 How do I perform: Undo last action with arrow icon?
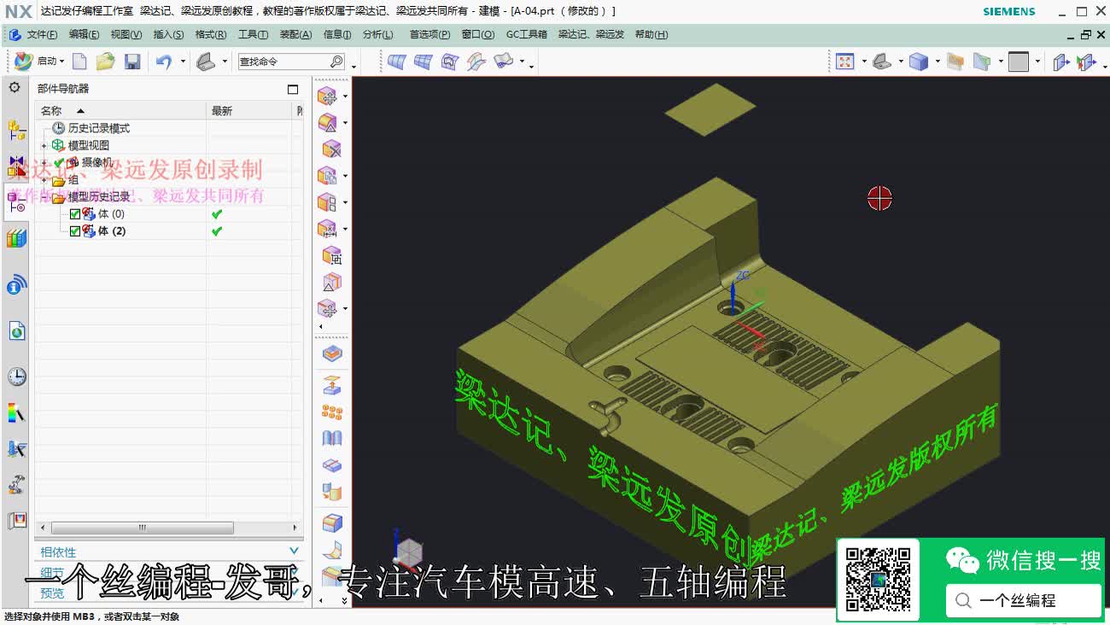pyautogui.click(x=164, y=61)
